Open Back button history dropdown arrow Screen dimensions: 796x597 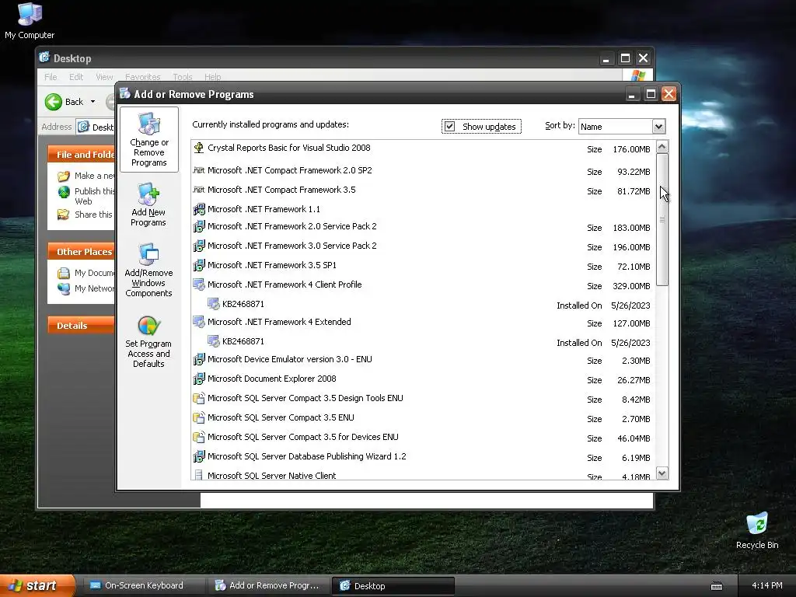pos(93,102)
